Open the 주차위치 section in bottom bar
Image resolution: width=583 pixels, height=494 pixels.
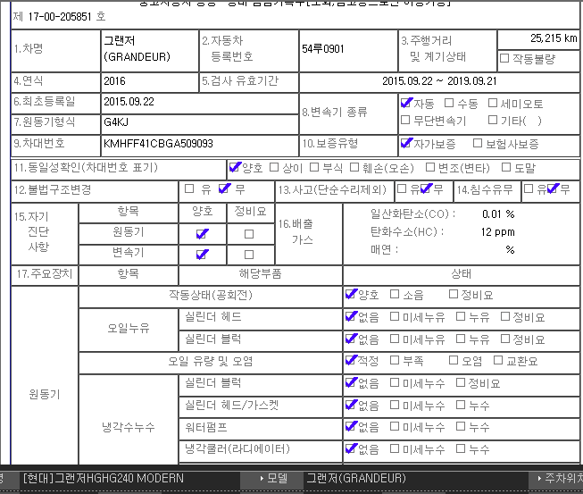536,479
